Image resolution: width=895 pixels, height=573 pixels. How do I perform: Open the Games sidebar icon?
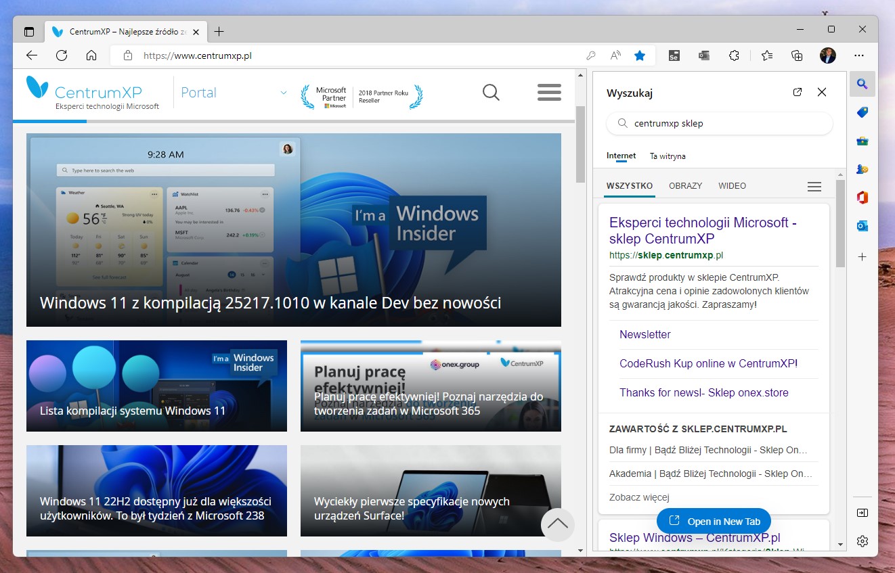(x=862, y=169)
